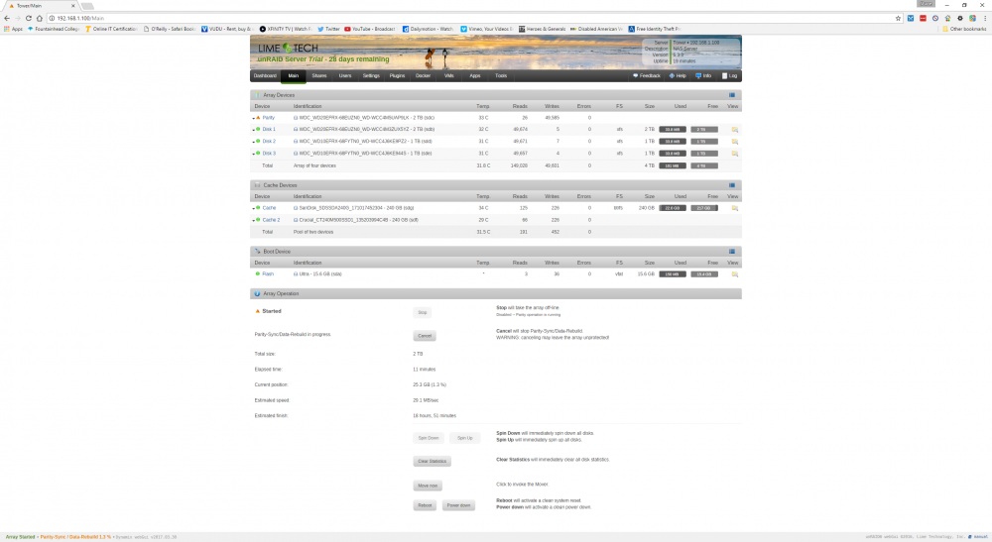992x542 pixels.
Task: Open the Disk 2 spin control arrow
Action: [254, 142]
